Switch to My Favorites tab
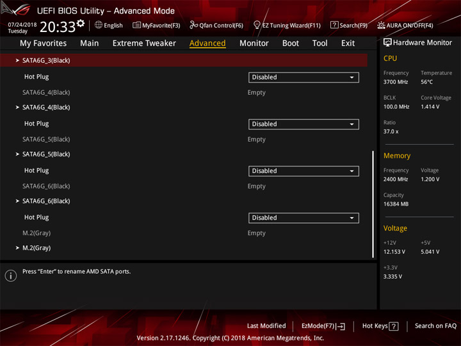 (44, 44)
